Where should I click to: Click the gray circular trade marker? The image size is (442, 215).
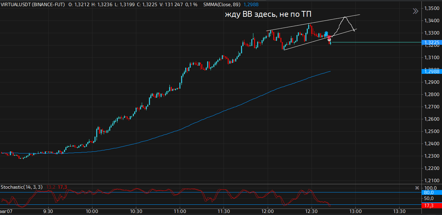coord(329,40)
